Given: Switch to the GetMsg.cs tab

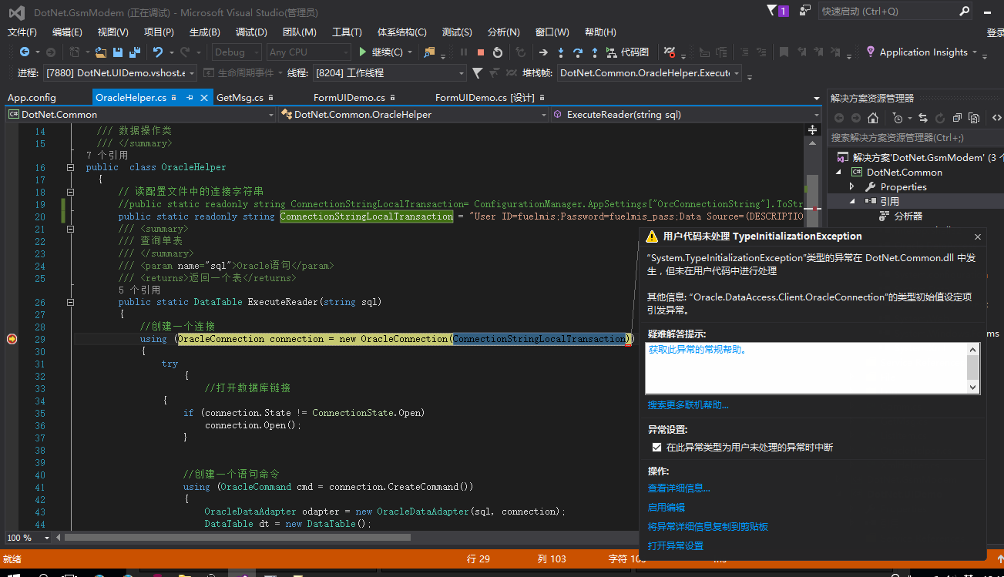Looking at the screenshot, I should (240, 98).
